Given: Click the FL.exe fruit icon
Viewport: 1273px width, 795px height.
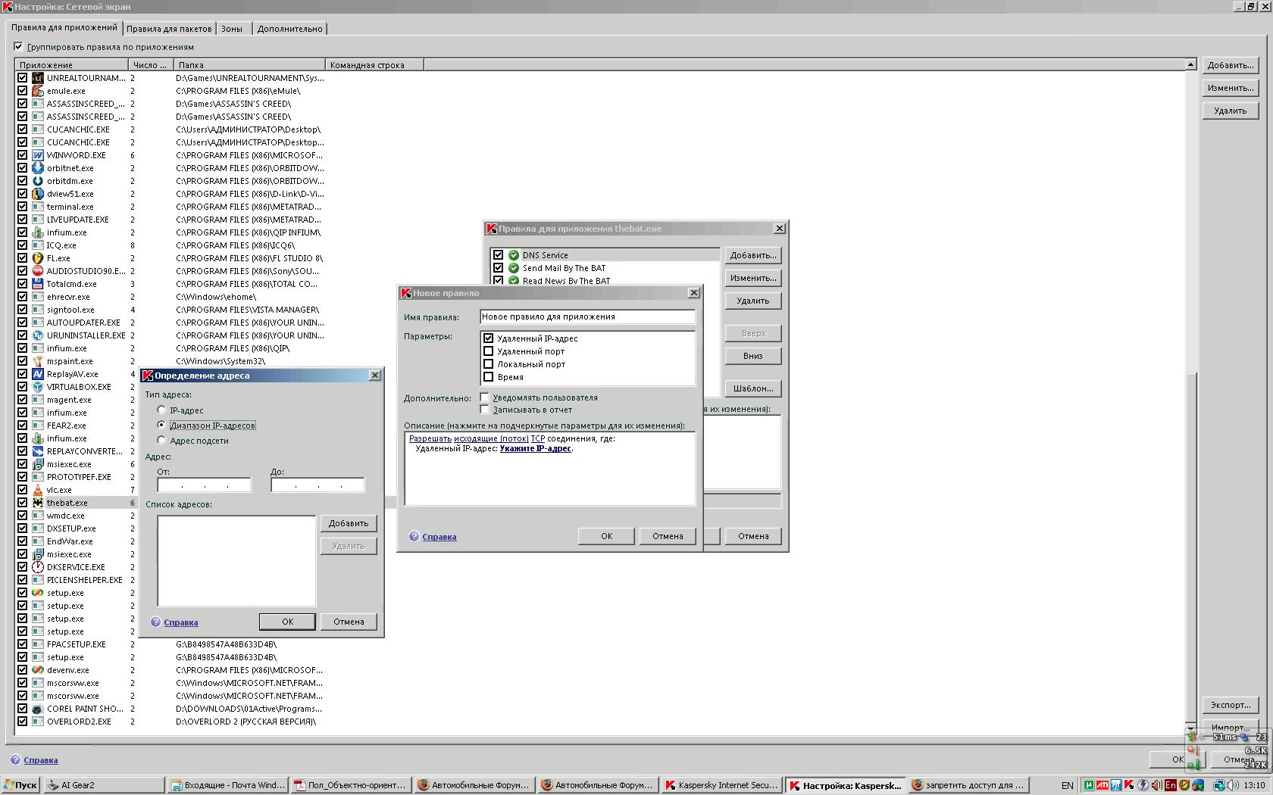Looking at the screenshot, I should click(38, 258).
